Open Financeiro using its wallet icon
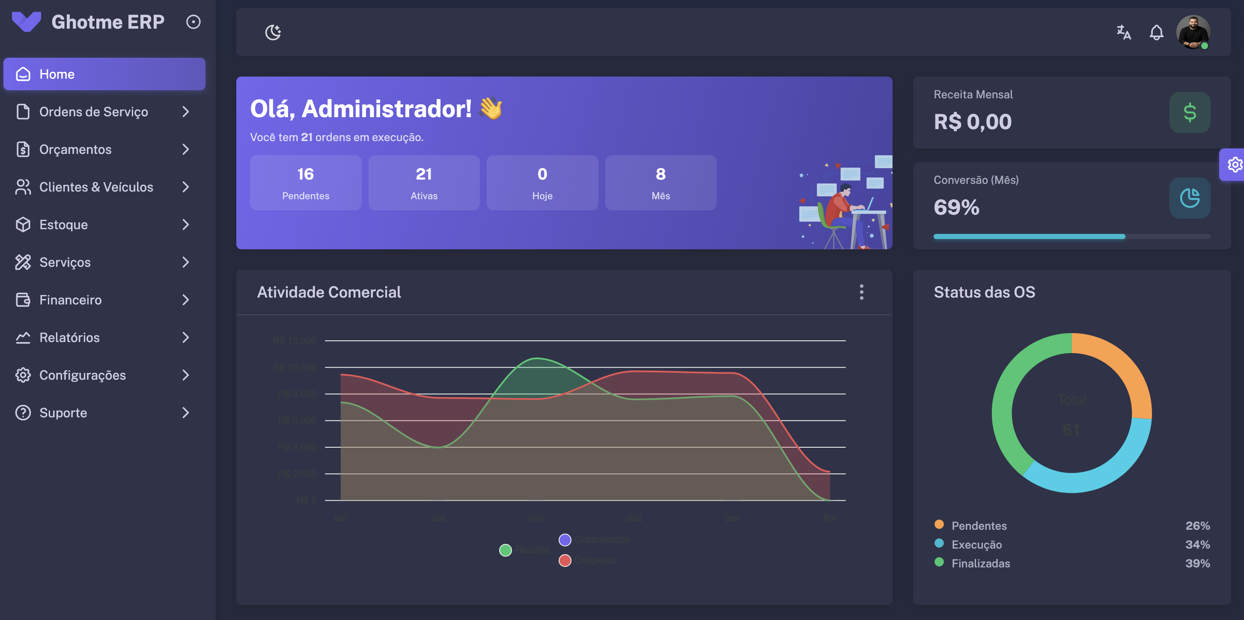The image size is (1244, 620). (23, 300)
